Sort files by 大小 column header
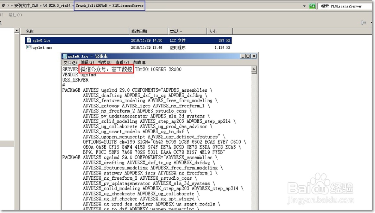The width and height of the screenshot is (375, 213). (x=220, y=31)
